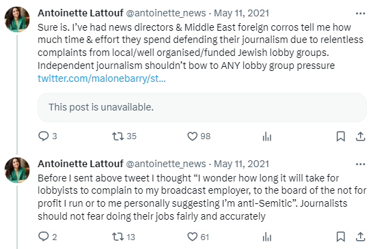Reply to the second tweet with 2 comments
This screenshot has width=373, height=249.
click(44, 237)
